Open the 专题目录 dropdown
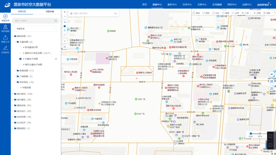Image resolution: width=276 pixels, height=155 pixels. (35, 29)
